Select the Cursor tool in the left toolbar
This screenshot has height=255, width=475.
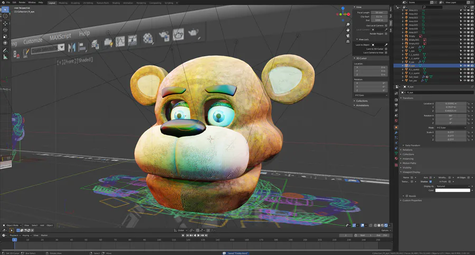[x=5, y=16]
